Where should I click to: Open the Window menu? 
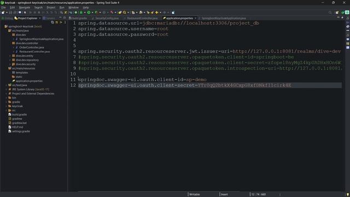tap(73, 7)
